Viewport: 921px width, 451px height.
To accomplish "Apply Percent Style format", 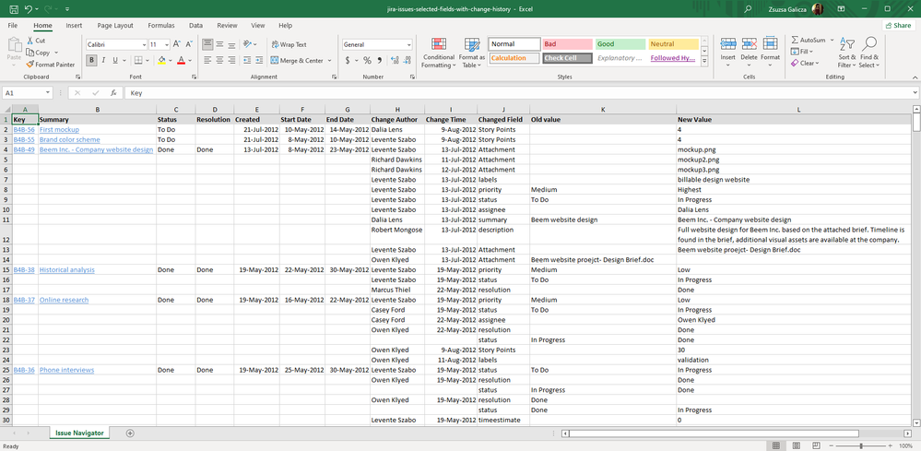I will [367, 61].
